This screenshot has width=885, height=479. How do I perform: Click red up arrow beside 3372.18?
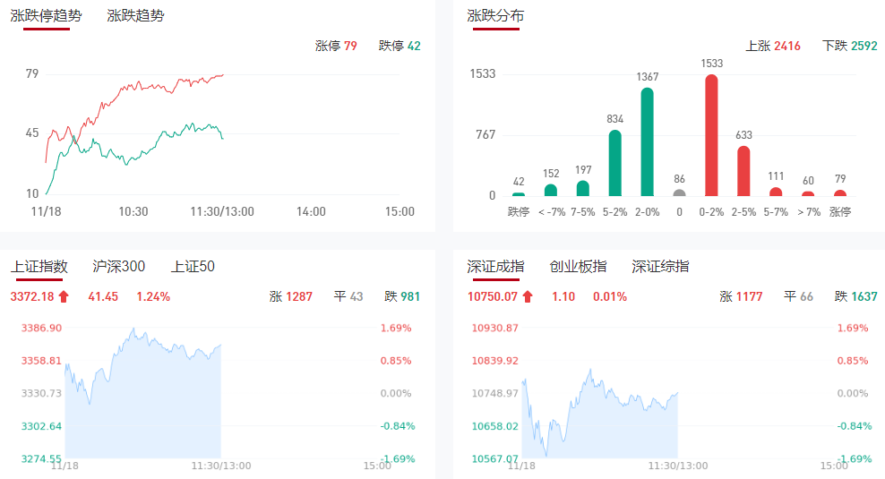pos(64,296)
